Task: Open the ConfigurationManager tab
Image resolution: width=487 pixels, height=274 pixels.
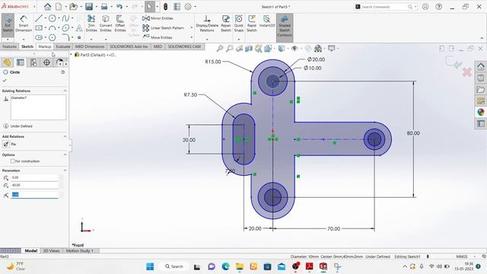Action: (33, 62)
